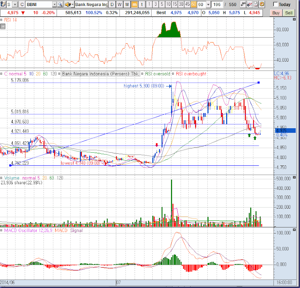Close the MACD panel corner button

coord(294,230)
